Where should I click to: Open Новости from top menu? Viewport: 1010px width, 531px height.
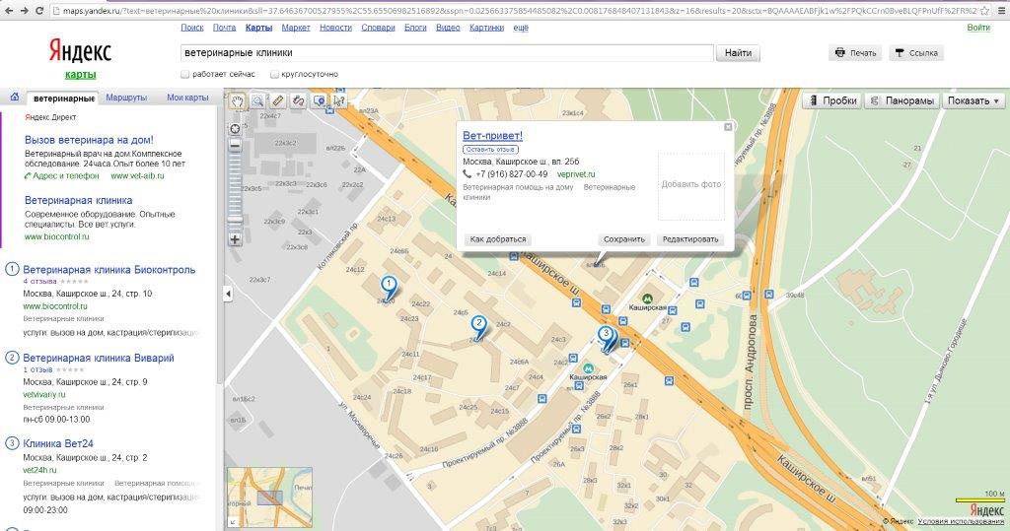pyautogui.click(x=335, y=28)
